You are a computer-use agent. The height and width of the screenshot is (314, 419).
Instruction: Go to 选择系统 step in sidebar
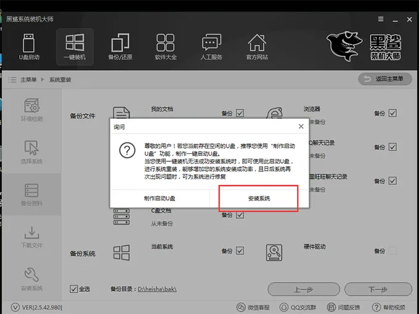coord(31,152)
